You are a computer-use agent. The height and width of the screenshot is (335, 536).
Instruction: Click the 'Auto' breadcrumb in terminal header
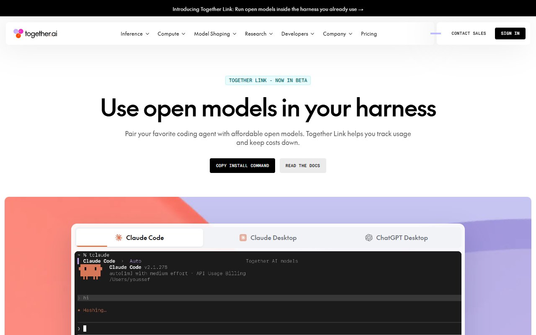[135, 261]
